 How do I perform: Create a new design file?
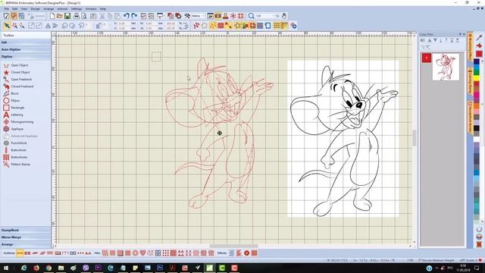click(x=52, y=16)
